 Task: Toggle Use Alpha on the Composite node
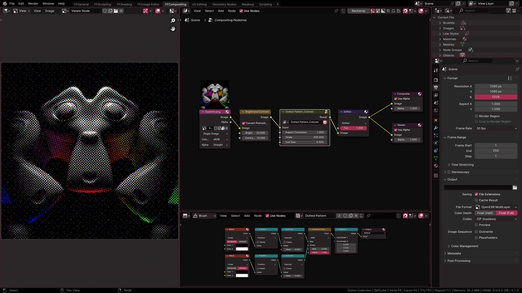[395, 99]
